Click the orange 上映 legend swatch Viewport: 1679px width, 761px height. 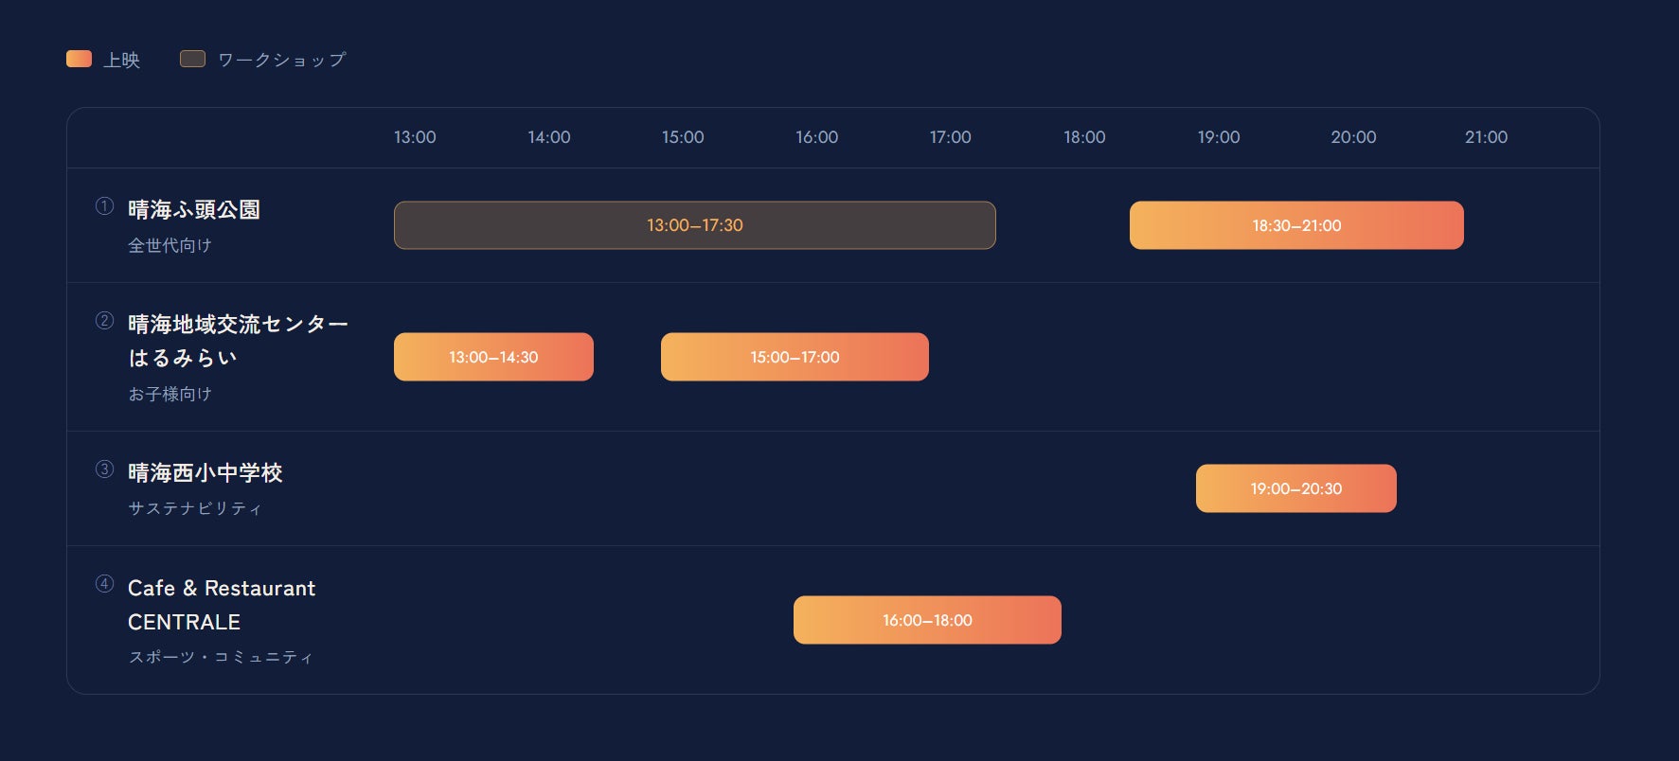[x=79, y=59]
